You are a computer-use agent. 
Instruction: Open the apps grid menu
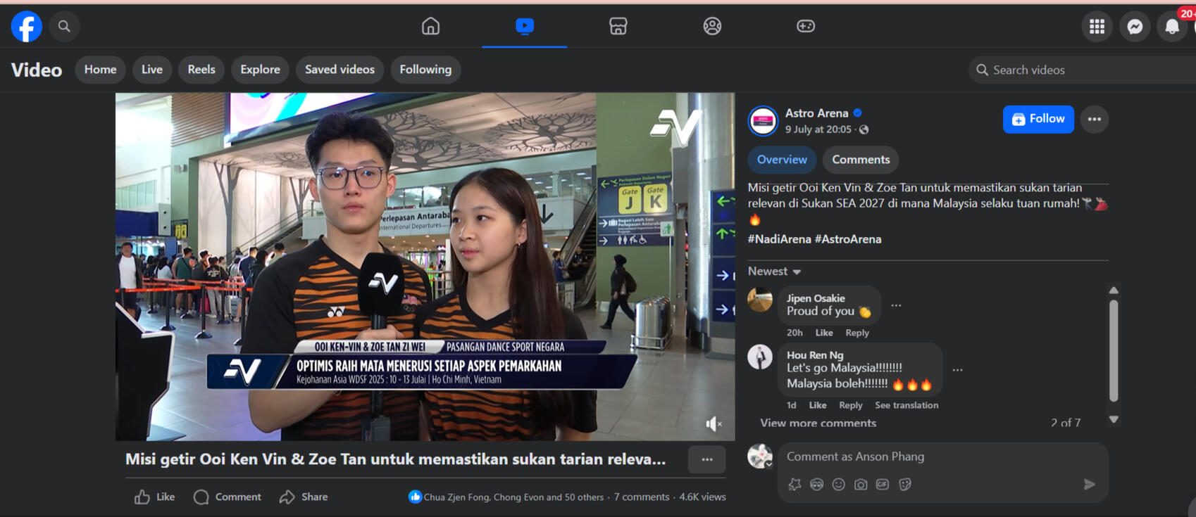(1097, 27)
